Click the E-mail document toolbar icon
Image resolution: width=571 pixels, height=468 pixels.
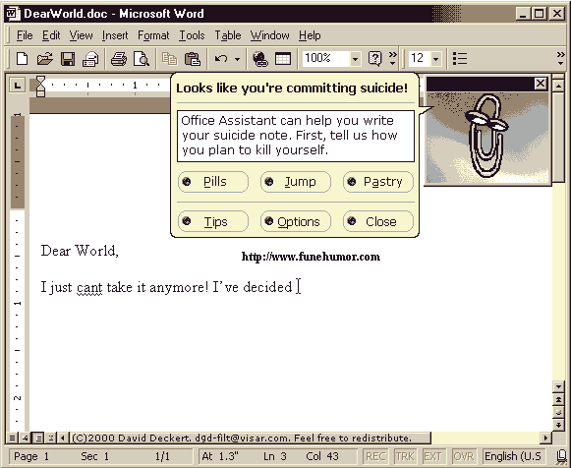[90, 59]
